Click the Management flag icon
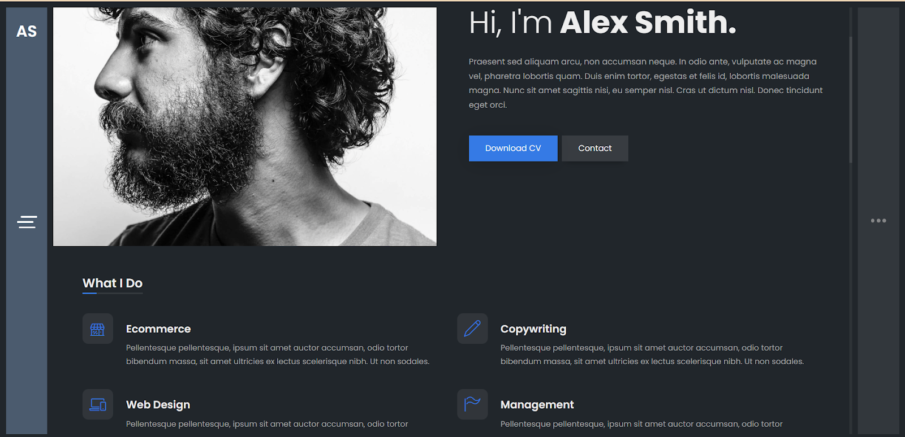The image size is (905, 437). [472, 404]
